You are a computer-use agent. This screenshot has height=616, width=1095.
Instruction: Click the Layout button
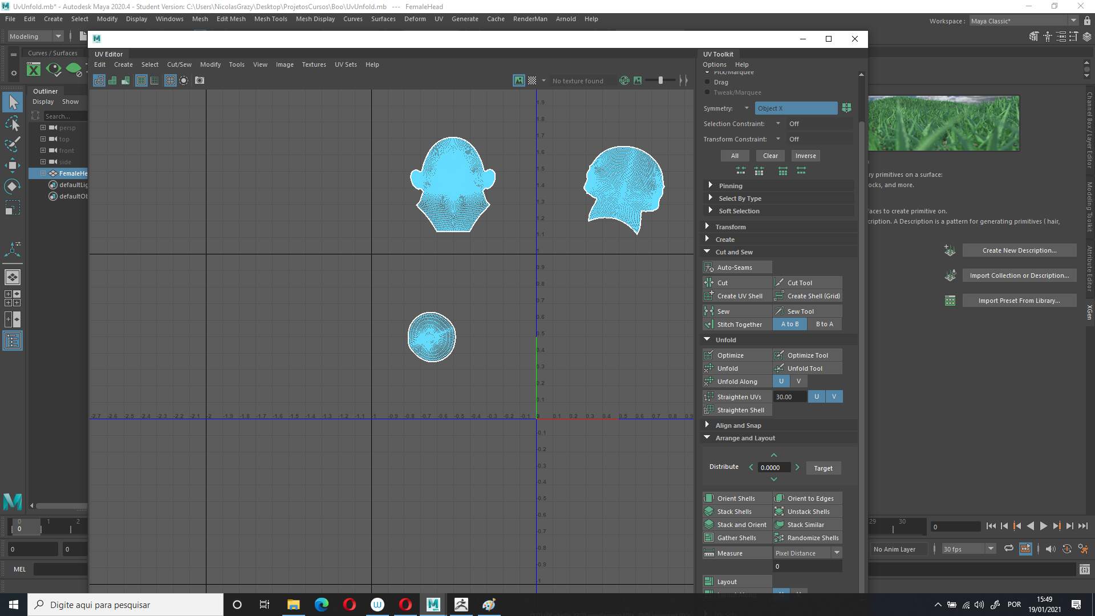tap(737, 581)
